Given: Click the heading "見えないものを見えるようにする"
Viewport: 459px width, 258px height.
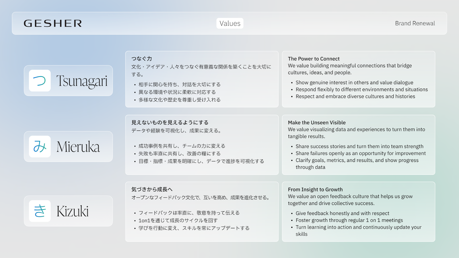Looking at the screenshot, I should 170,122.
